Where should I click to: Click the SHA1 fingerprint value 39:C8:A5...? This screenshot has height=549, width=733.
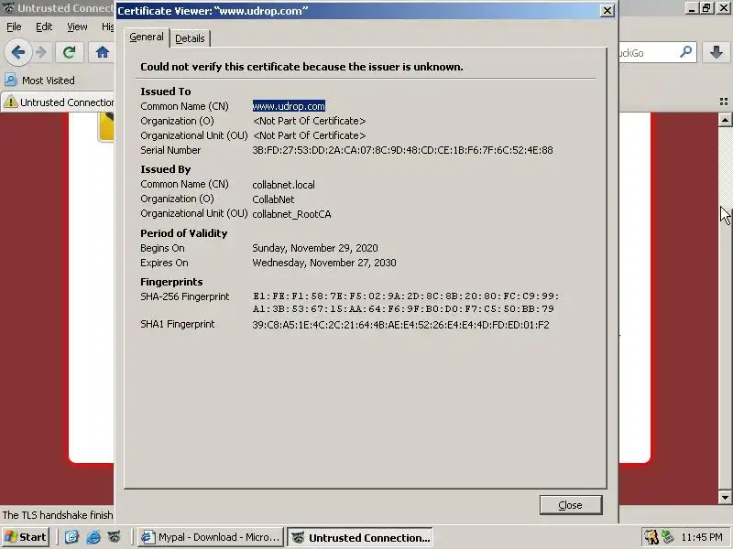[x=400, y=325]
